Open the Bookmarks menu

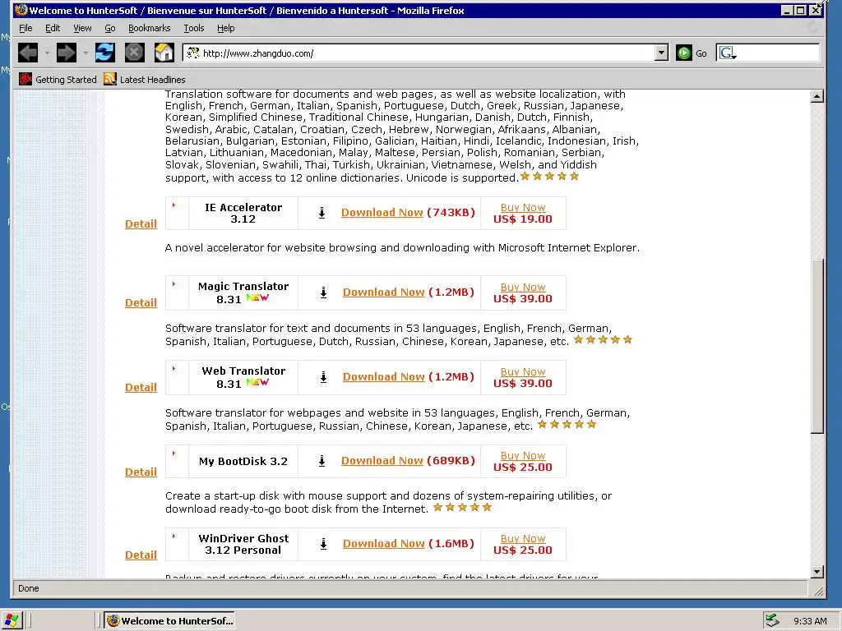click(x=150, y=28)
